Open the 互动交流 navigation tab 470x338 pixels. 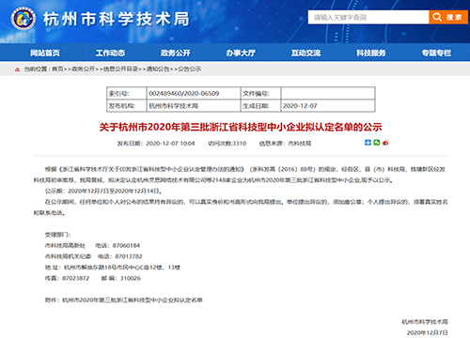[306, 53]
